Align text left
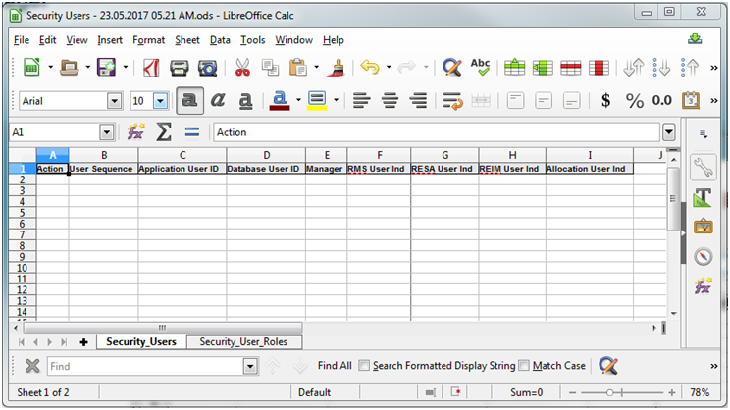The height and width of the screenshot is (410, 730). coord(361,100)
